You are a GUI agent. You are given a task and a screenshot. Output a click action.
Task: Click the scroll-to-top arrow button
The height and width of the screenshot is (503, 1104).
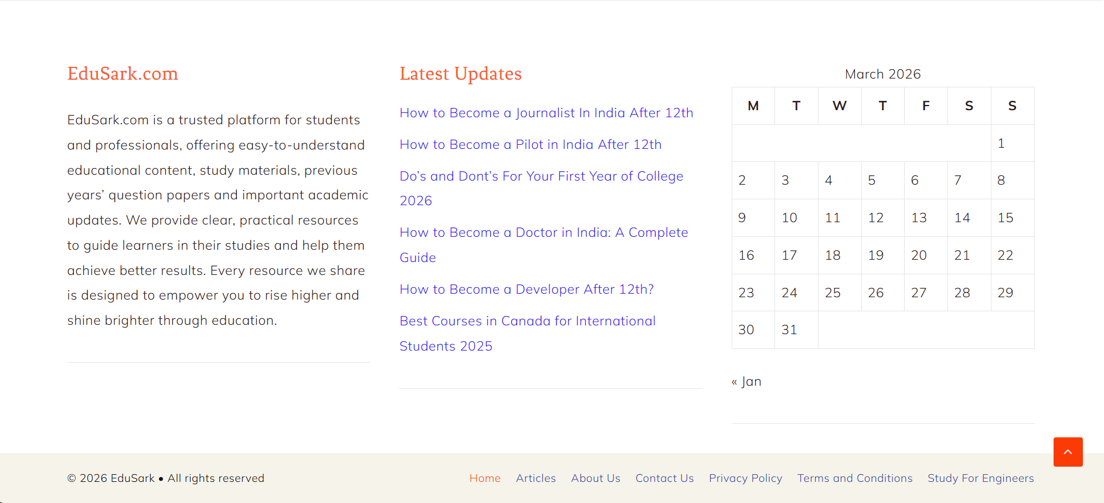[1068, 452]
